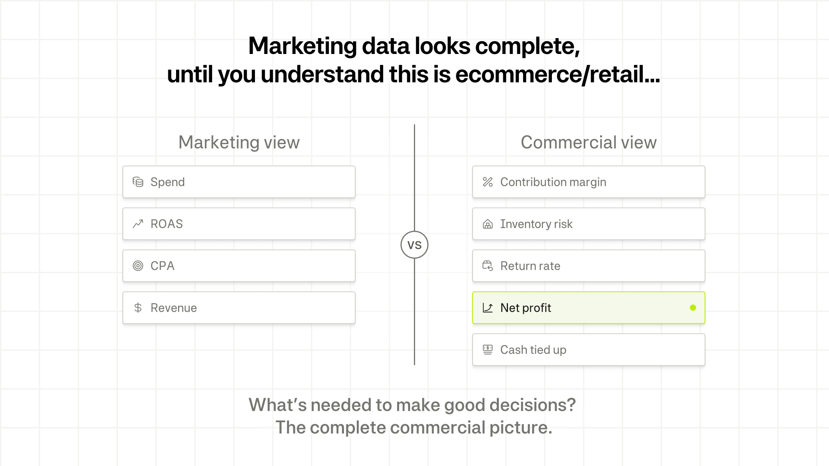Click the percent icon beside Contribution margin
The image size is (829, 466).
click(488, 182)
